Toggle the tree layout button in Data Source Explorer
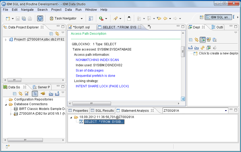 pos(35,94)
